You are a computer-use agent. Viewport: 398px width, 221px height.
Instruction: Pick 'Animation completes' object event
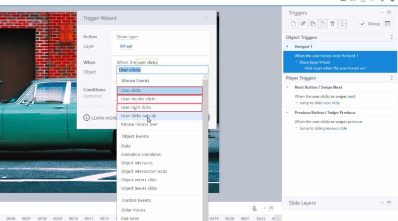click(141, 154)
